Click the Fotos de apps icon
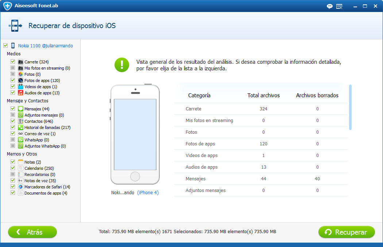 20,80
